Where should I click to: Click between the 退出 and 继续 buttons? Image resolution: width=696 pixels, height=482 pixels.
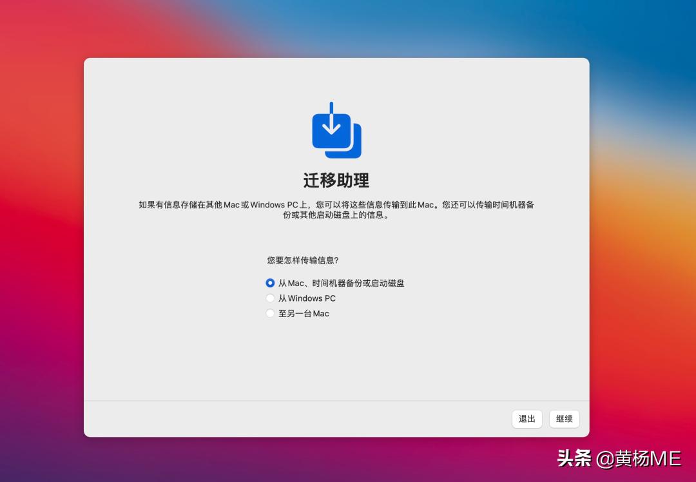click(545, 419)
